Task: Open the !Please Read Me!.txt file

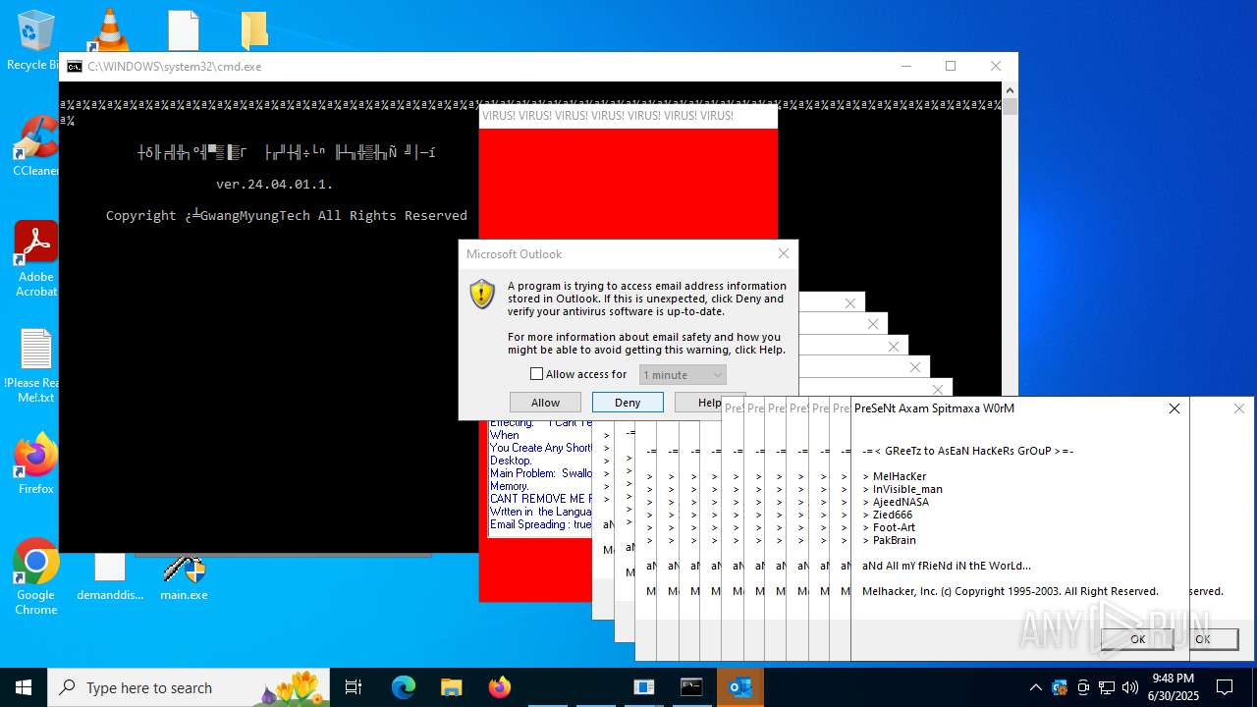Action: (x=35, y=365)
